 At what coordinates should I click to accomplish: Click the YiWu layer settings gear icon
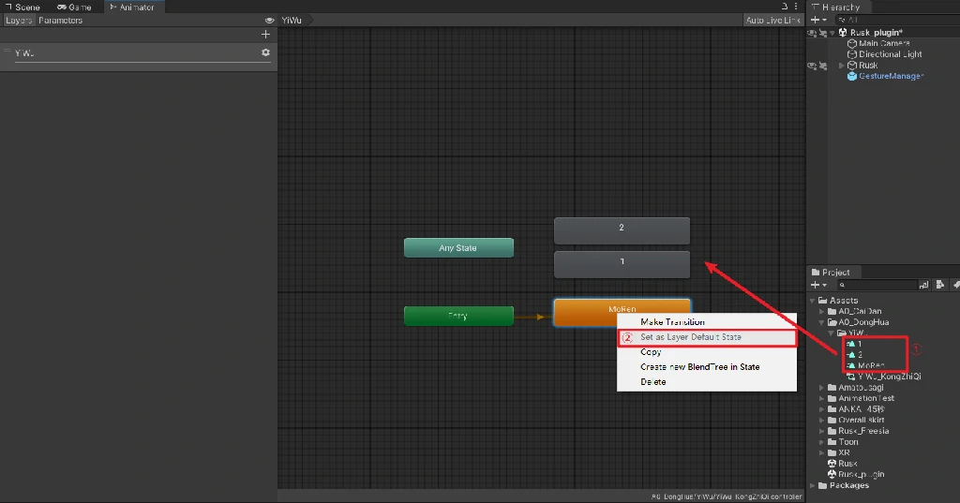[265, 53]
